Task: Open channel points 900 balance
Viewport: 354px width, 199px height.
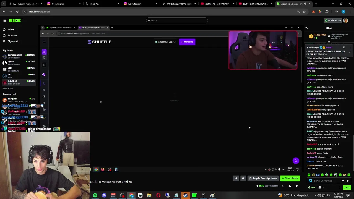Action: point(311,188)
